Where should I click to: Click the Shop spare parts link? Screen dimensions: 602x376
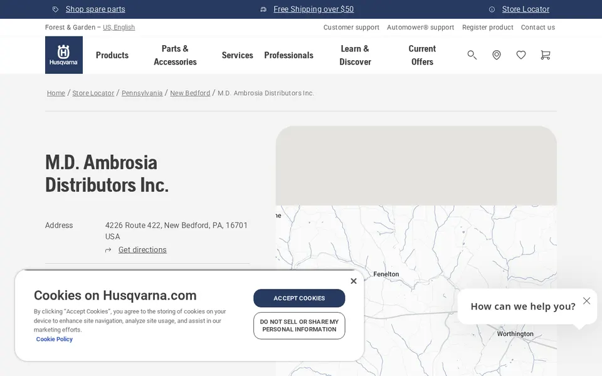(95, 9)
